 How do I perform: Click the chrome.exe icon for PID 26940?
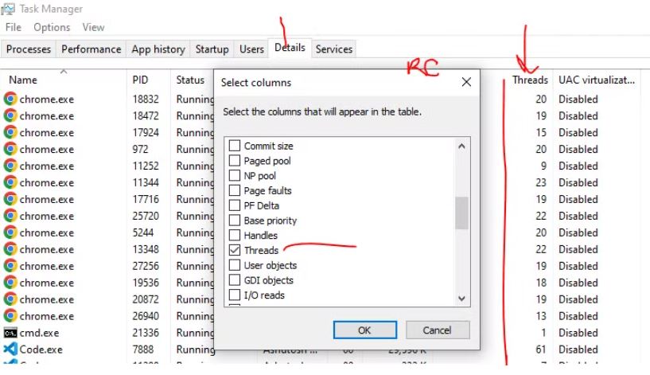pyautogui.click(x=10, y=316)
